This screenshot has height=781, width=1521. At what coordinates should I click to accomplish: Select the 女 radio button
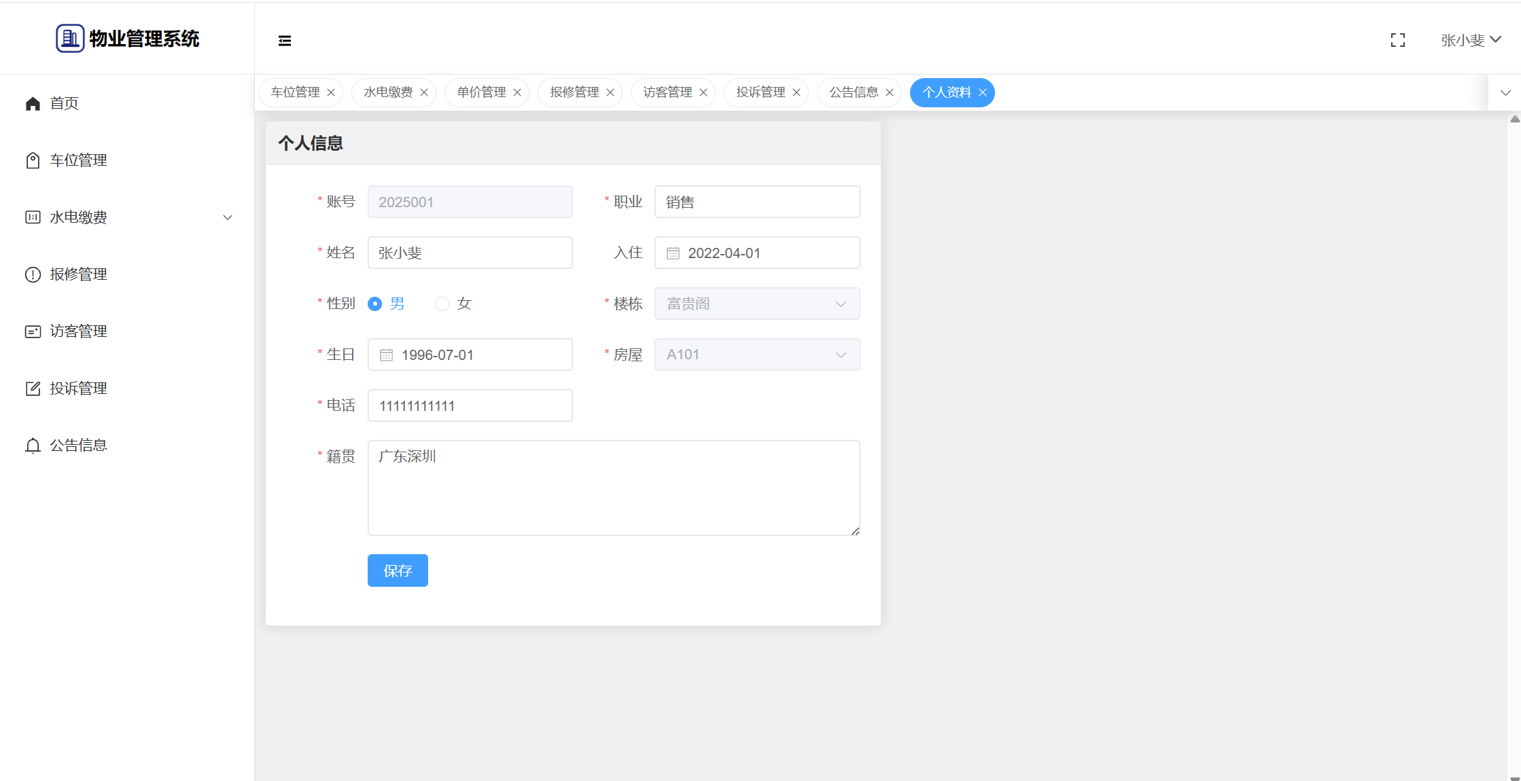point(442,304)
